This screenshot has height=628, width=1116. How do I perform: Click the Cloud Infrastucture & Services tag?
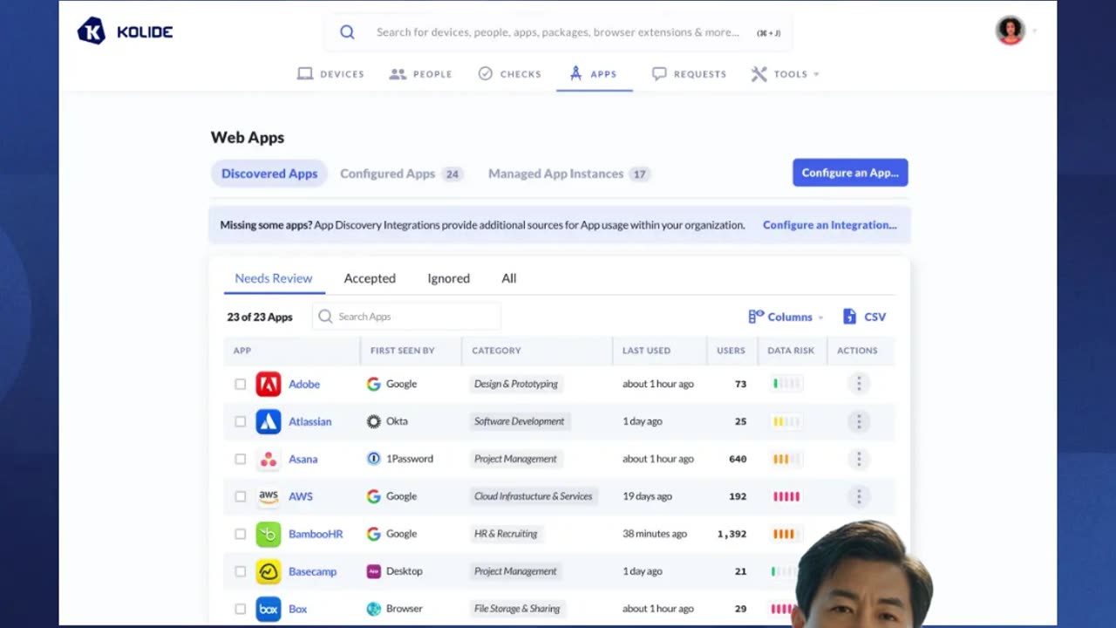pyautogui.click(x=534, y=496)
